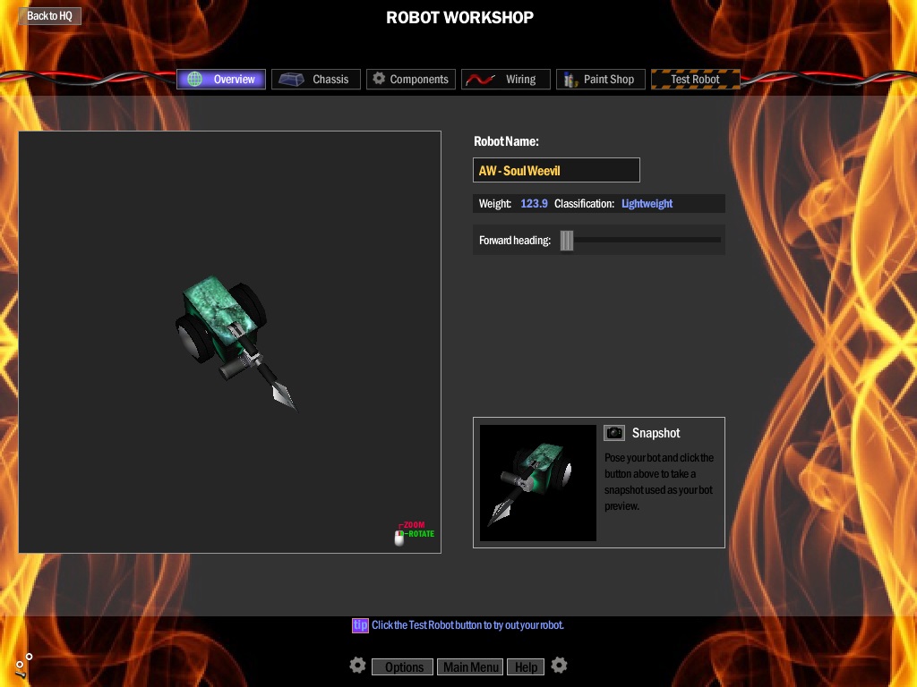The width and height of the screenshot is (917, 687).
Task: Open the Components tab
Action: click(410, 79)
